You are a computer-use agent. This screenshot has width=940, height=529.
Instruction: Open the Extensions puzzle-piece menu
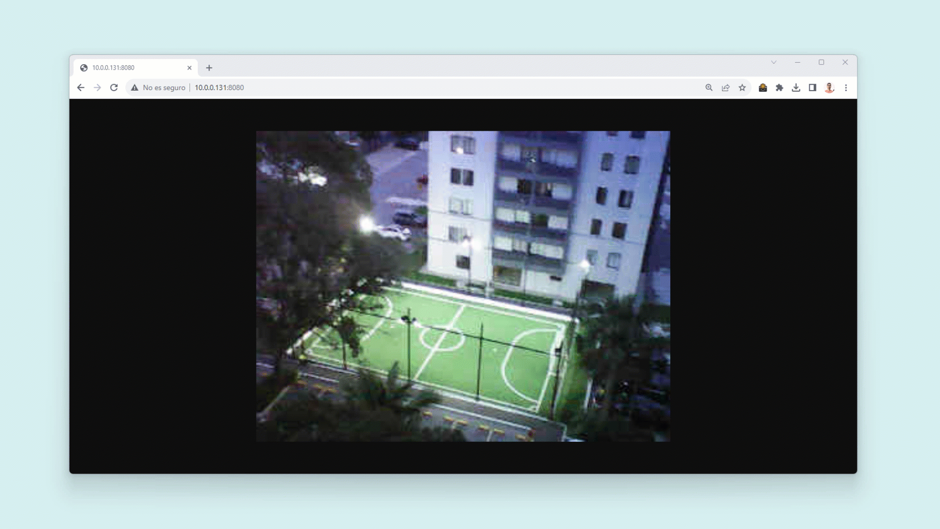click(x=779, y=88)
